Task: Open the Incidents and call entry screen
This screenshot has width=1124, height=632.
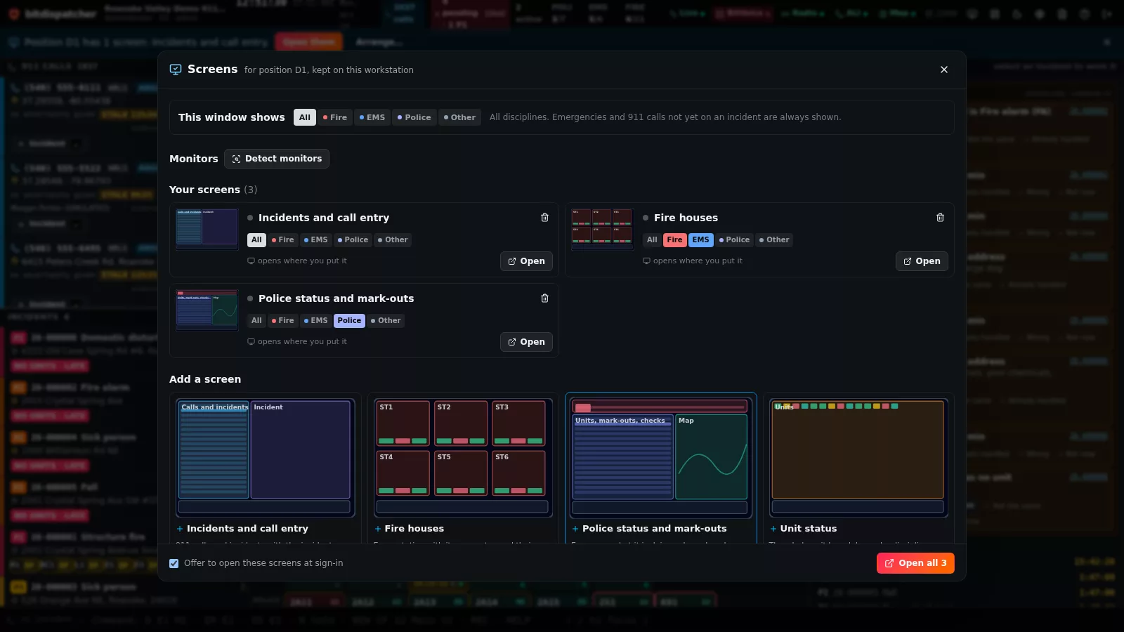Action: [526, 261]
